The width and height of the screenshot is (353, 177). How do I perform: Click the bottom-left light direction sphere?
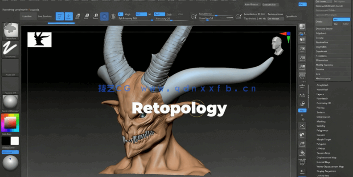(x=10, y=163)
